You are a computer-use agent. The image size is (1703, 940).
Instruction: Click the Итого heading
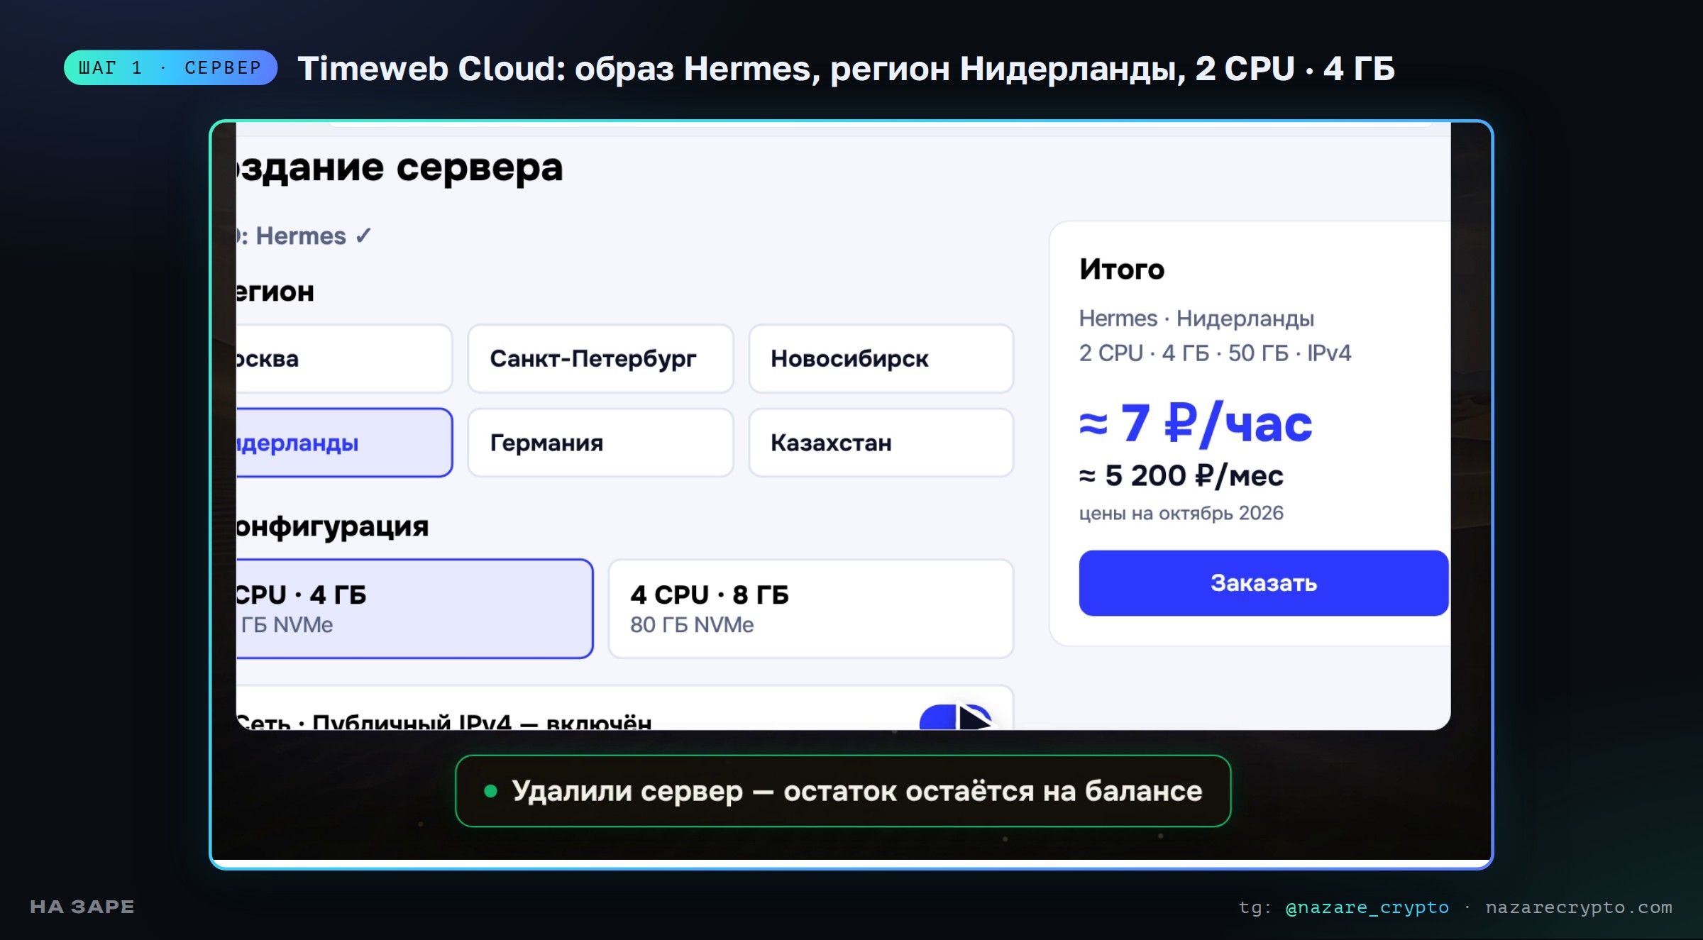point(1122,270)
